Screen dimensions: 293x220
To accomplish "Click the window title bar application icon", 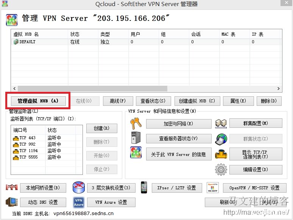I will pyautogui.click(x=5, y=4).
